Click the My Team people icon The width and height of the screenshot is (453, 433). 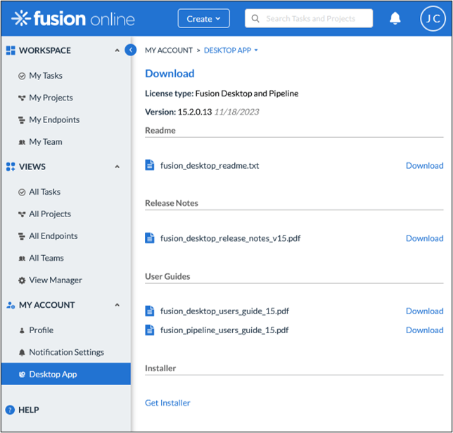[x=22, y=142]
